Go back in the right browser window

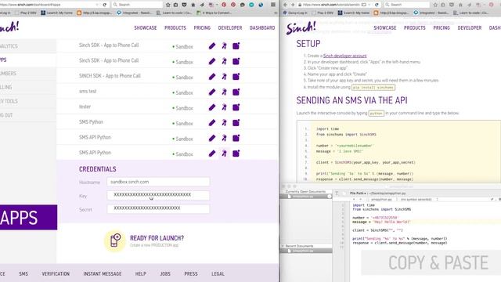[x=285, y=5]
